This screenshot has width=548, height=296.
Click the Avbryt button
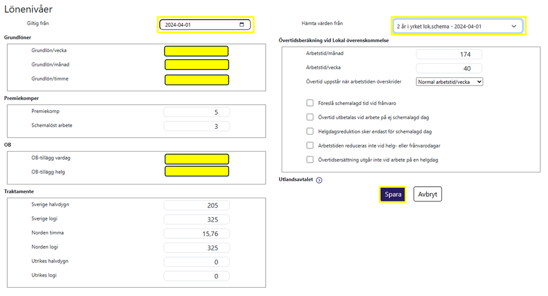pyautogui.click(x=427, y=194)
